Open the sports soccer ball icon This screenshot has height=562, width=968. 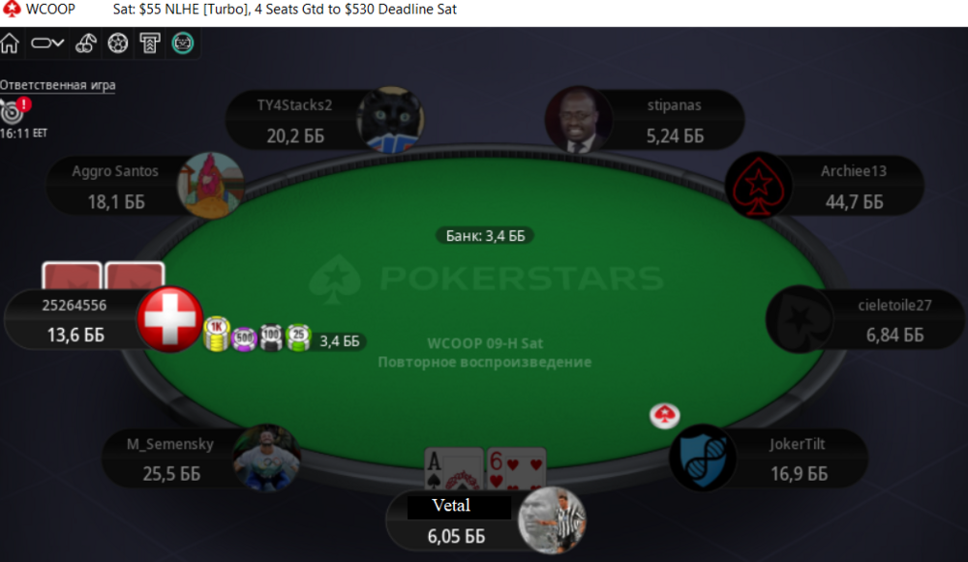tap(117, 44)
